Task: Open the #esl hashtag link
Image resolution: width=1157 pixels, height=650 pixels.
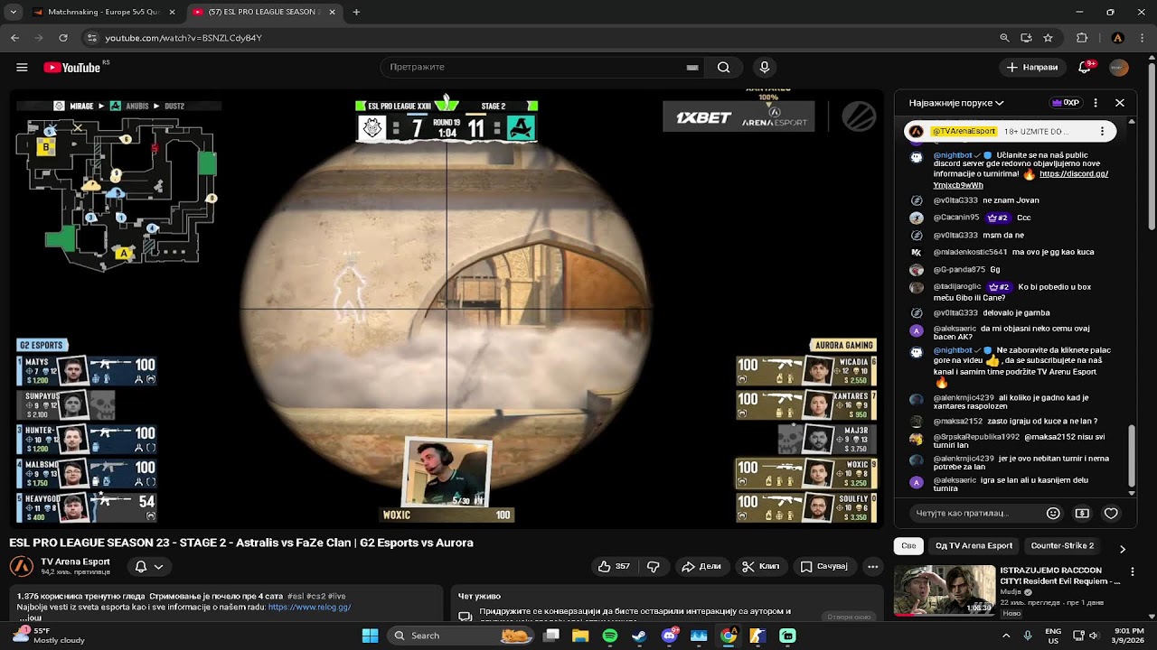Action: (296, 596)
